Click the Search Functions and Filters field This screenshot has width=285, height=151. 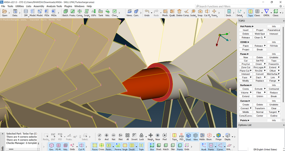coord(228,6)
